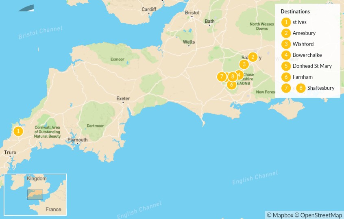Click the Amesbury entry in Destinations
Image resolution: width=344 pixels, height=219 pixels.
click(x=304, y=33)
